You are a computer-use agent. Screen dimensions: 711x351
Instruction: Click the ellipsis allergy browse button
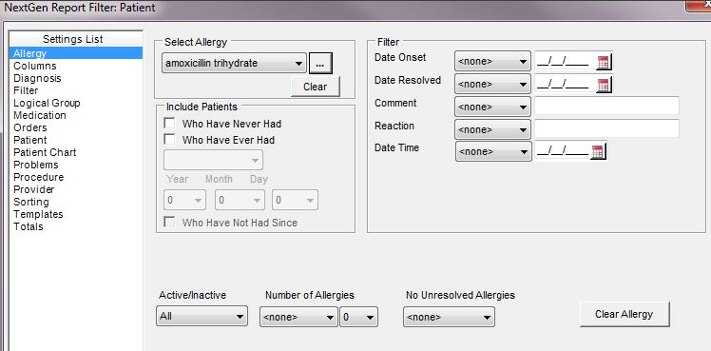320,64
